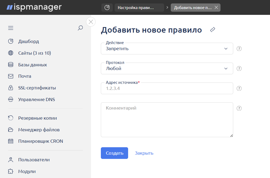The width and height of the screenshot is (270, 178).
Task: Show help for the Протокол field
Action: [x=239, y=69]
